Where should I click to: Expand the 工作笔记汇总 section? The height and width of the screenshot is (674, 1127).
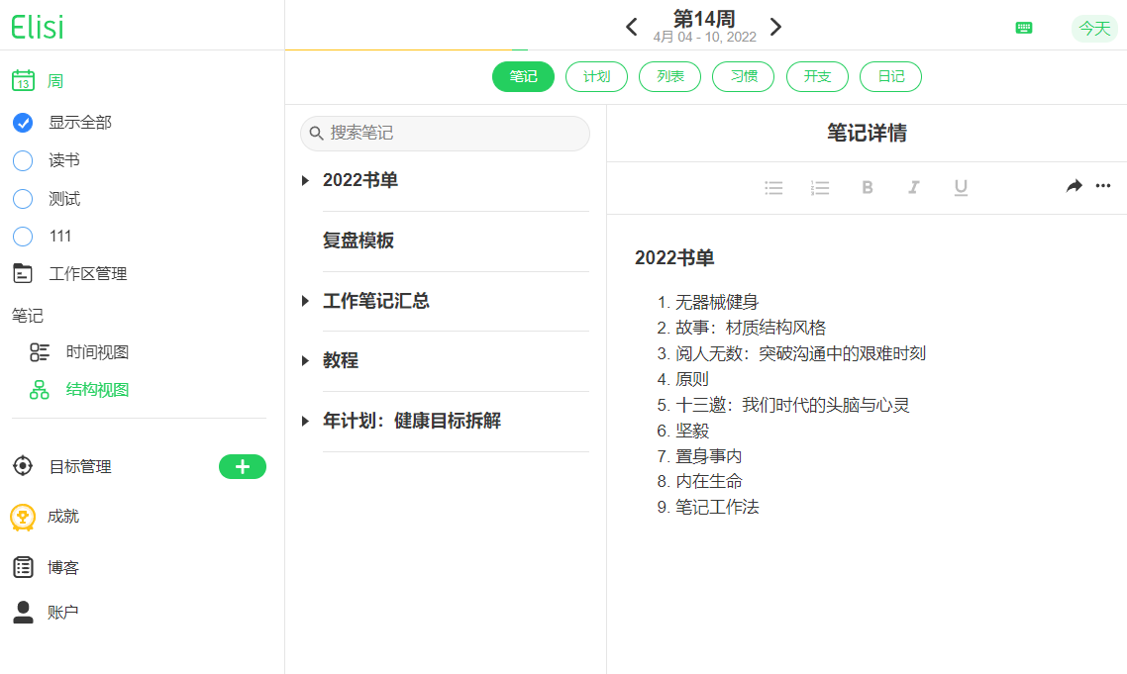click(x=304, y=301)
